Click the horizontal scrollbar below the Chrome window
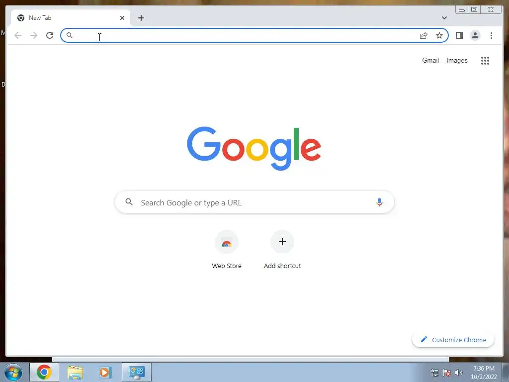This screenshot has width=509, height=382. pyautogui.click(x=251, y=359)
